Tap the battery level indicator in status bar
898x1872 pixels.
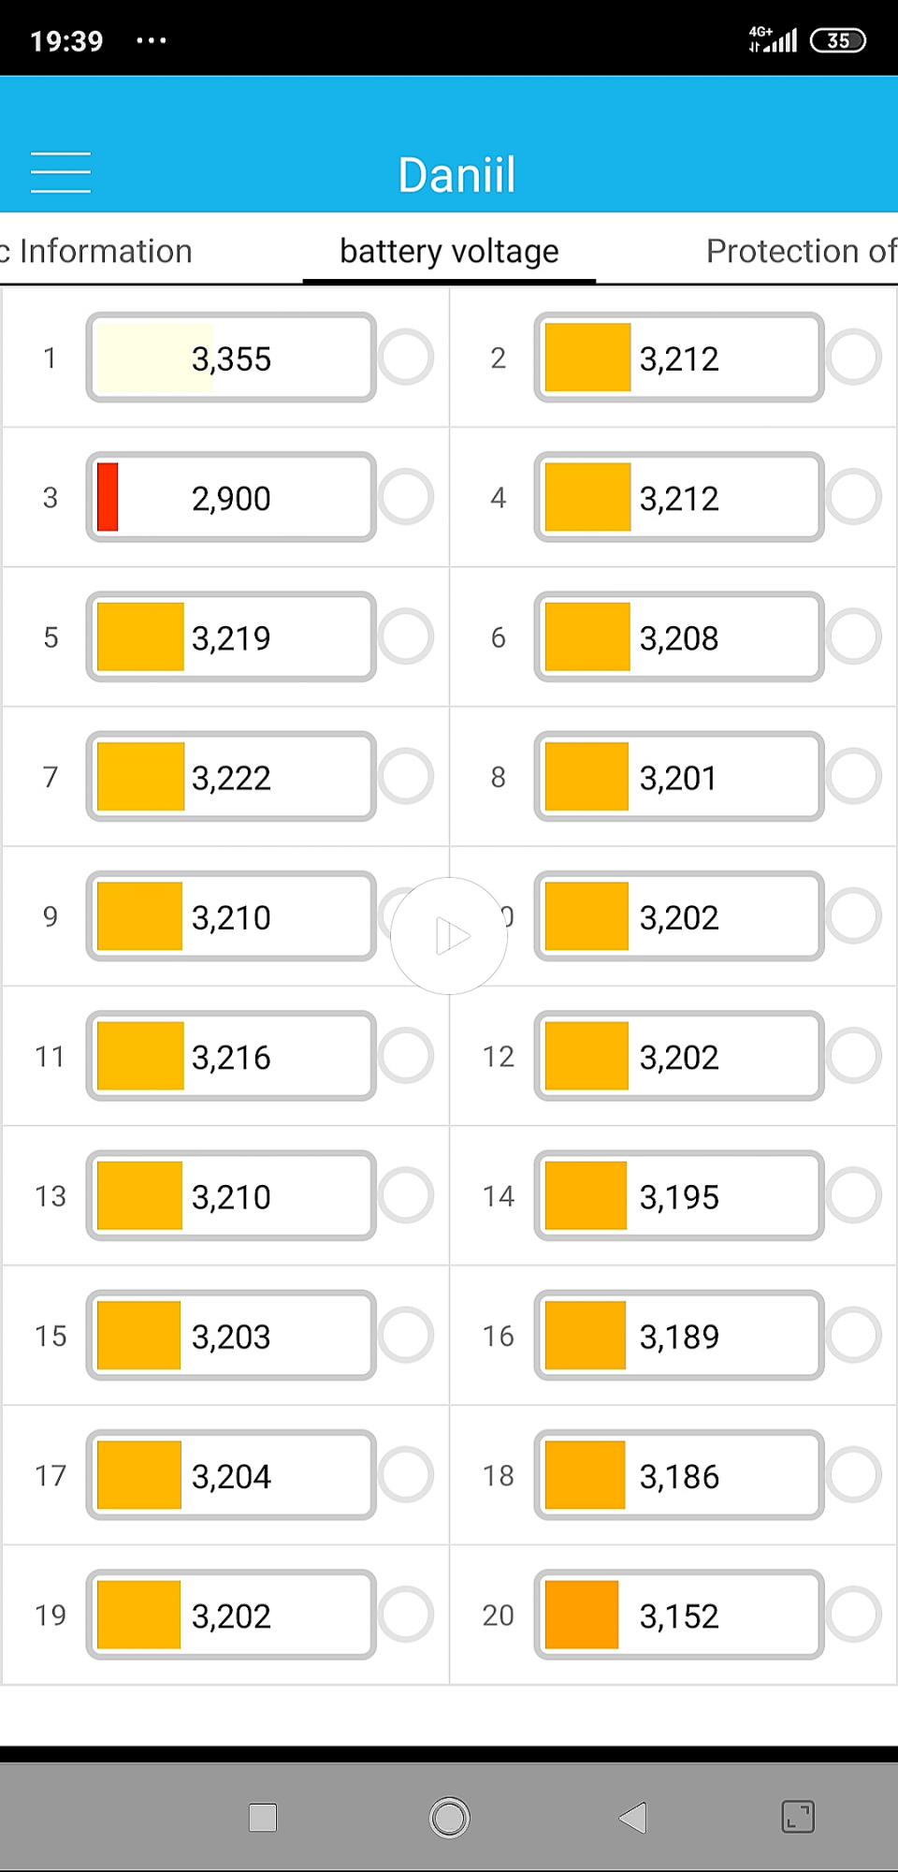pyautogui.click(x=838, y=40)
